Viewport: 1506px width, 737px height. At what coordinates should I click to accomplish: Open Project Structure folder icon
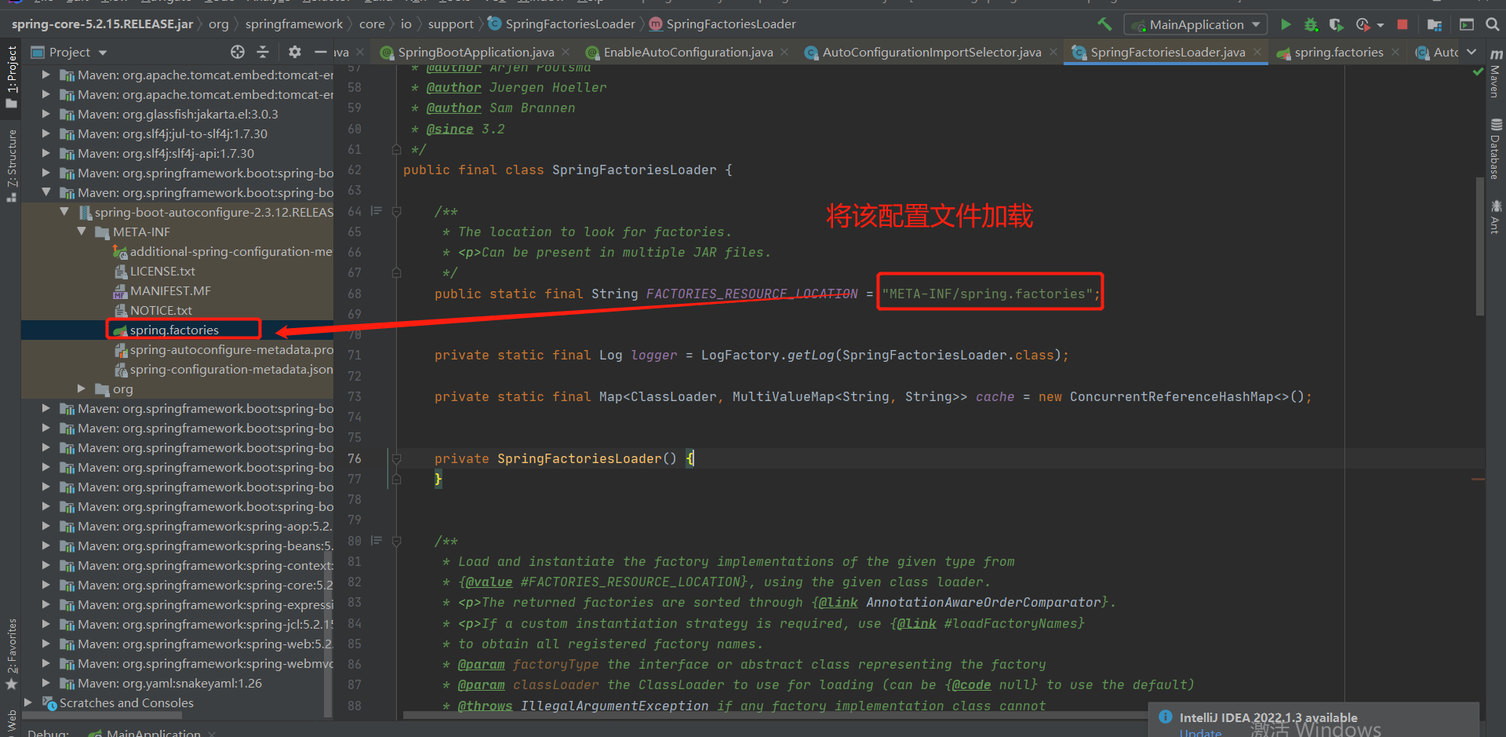tap(1435, 24)
